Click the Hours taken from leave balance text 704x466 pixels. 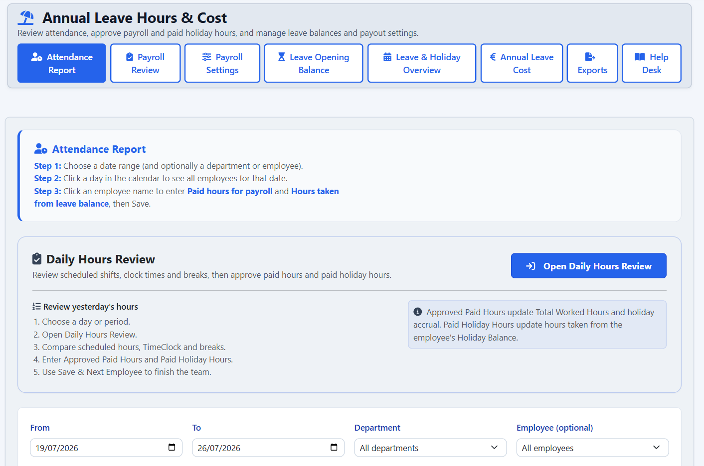186,198
